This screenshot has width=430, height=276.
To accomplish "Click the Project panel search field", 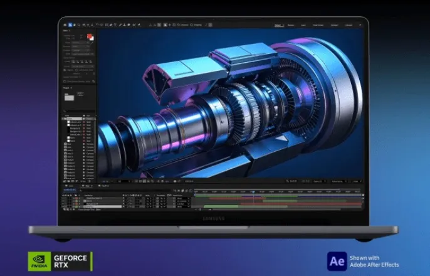I will coord(80,111).
